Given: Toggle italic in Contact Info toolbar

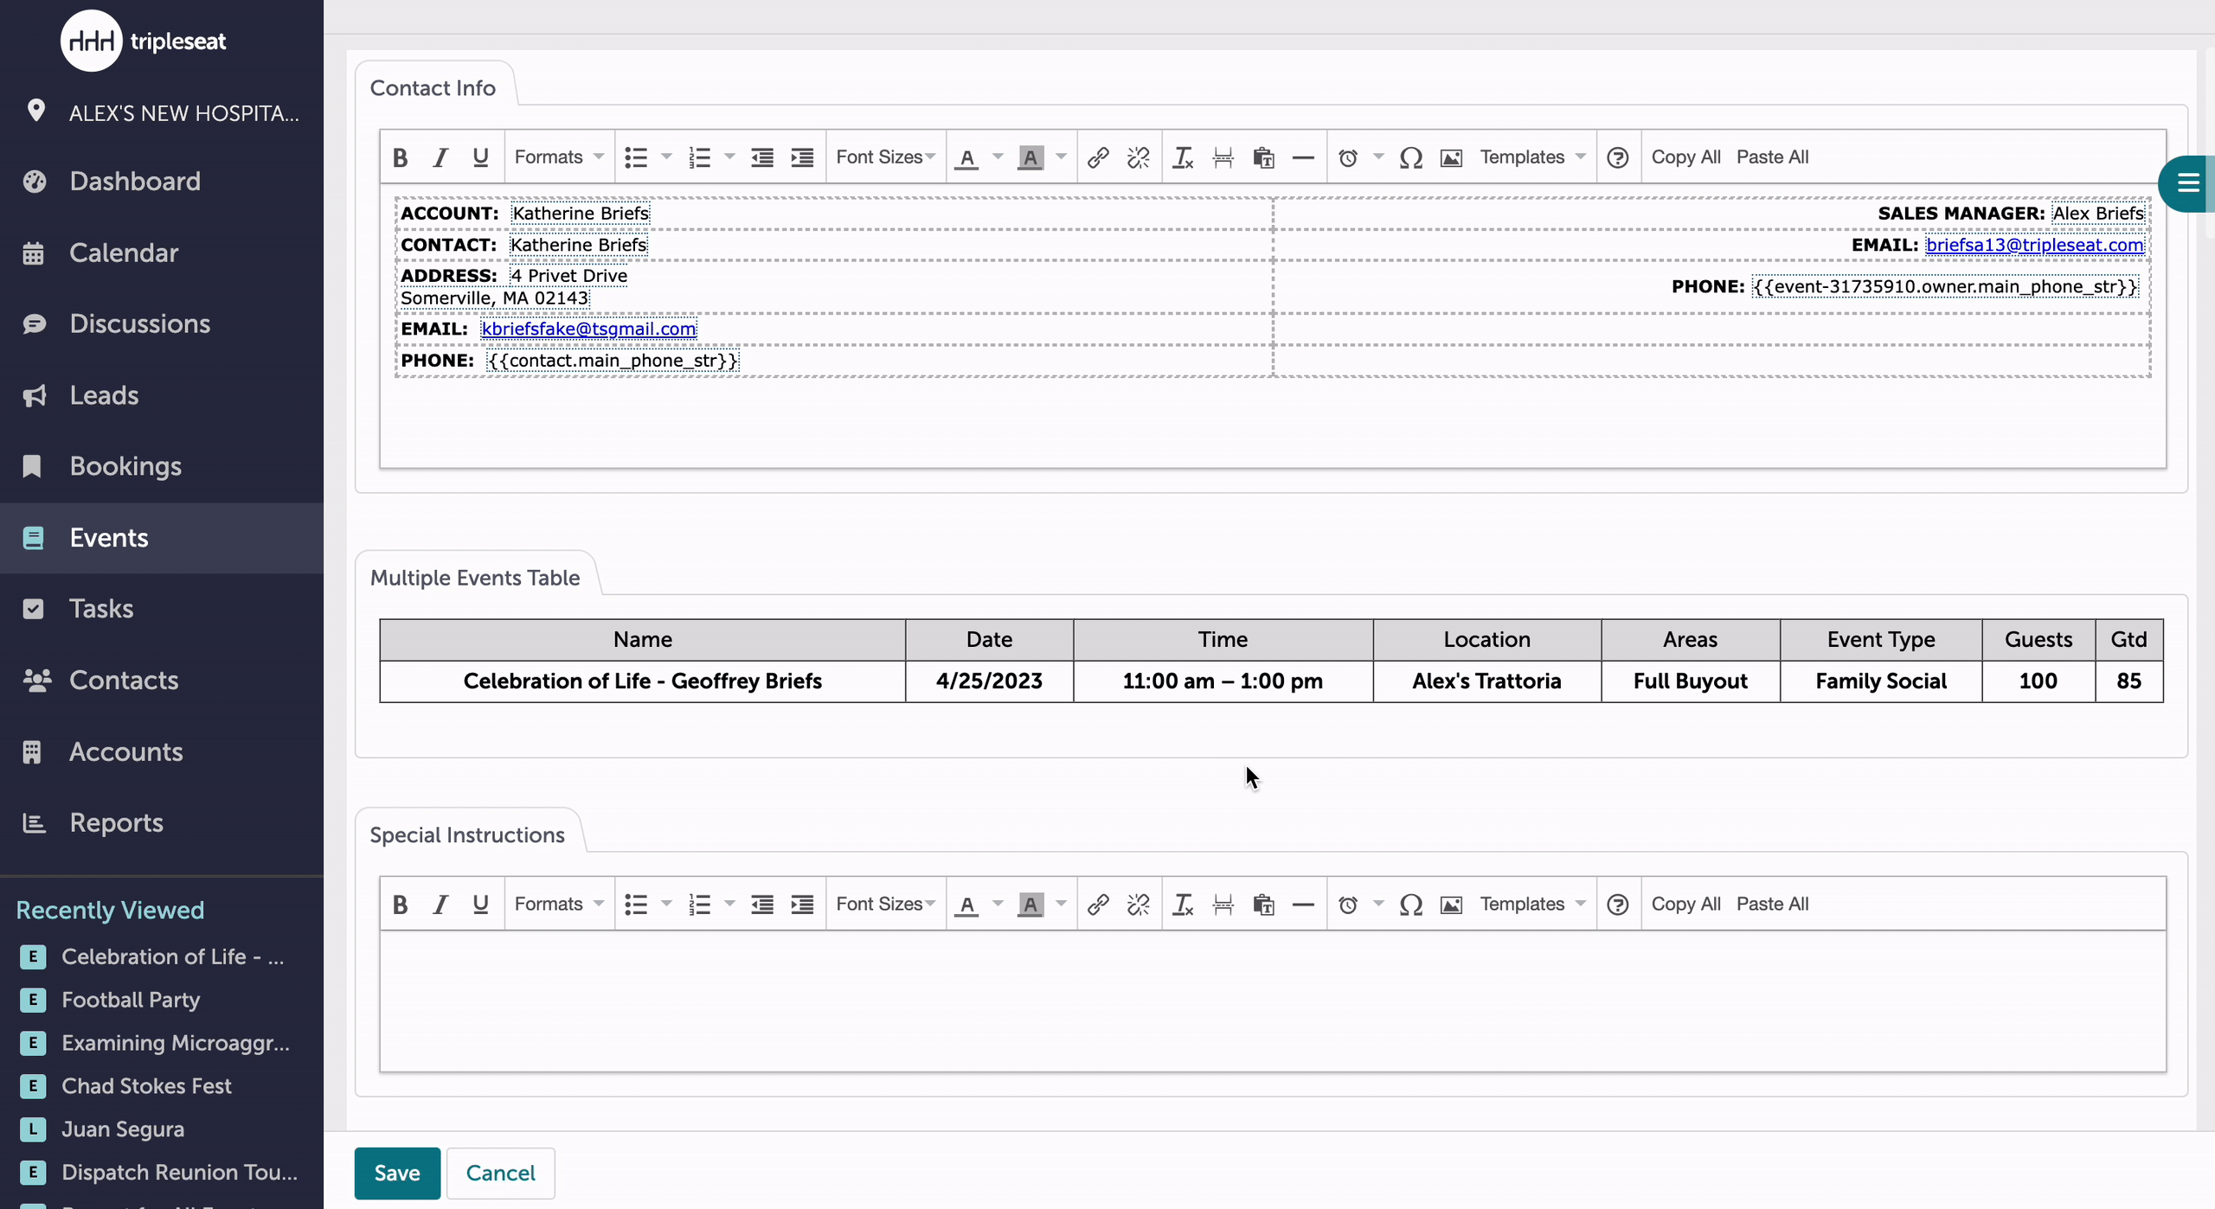Looking at the screenshot, I should (x=440, y=157).
